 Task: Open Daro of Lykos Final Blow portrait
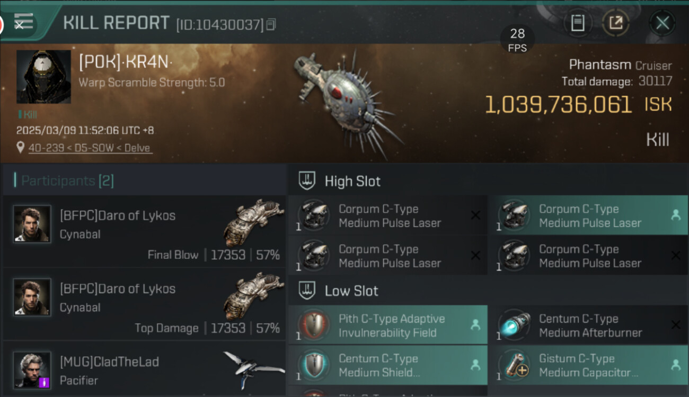point(32,224)
